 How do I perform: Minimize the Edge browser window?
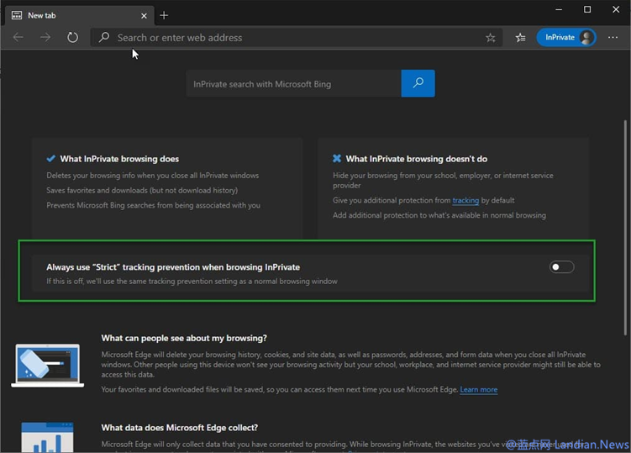click(558, 9)
